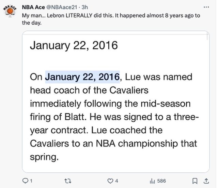Reply to the NBA Ace tweet
The height and width of the screenshot is (188, 218).
click(x=25, y=181)
